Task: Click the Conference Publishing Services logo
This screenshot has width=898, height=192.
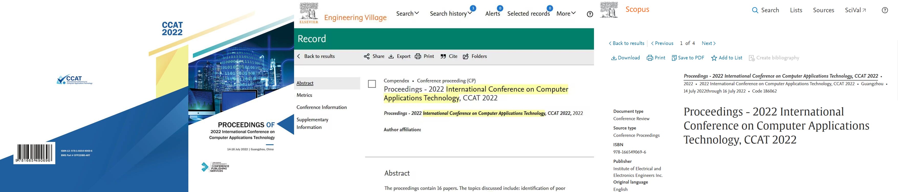Action: coord(215,167)
